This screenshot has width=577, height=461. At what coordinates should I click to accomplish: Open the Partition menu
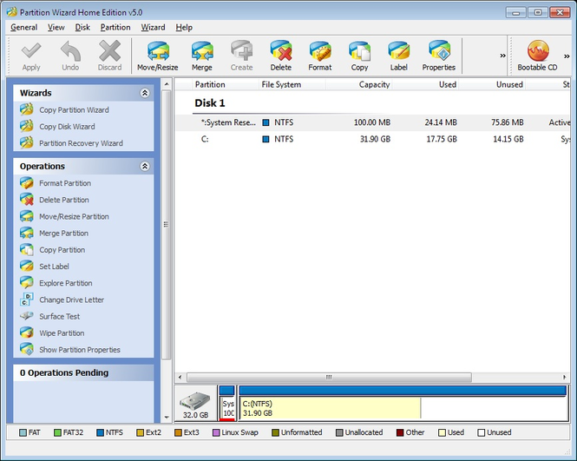click(x=115, y=27)
